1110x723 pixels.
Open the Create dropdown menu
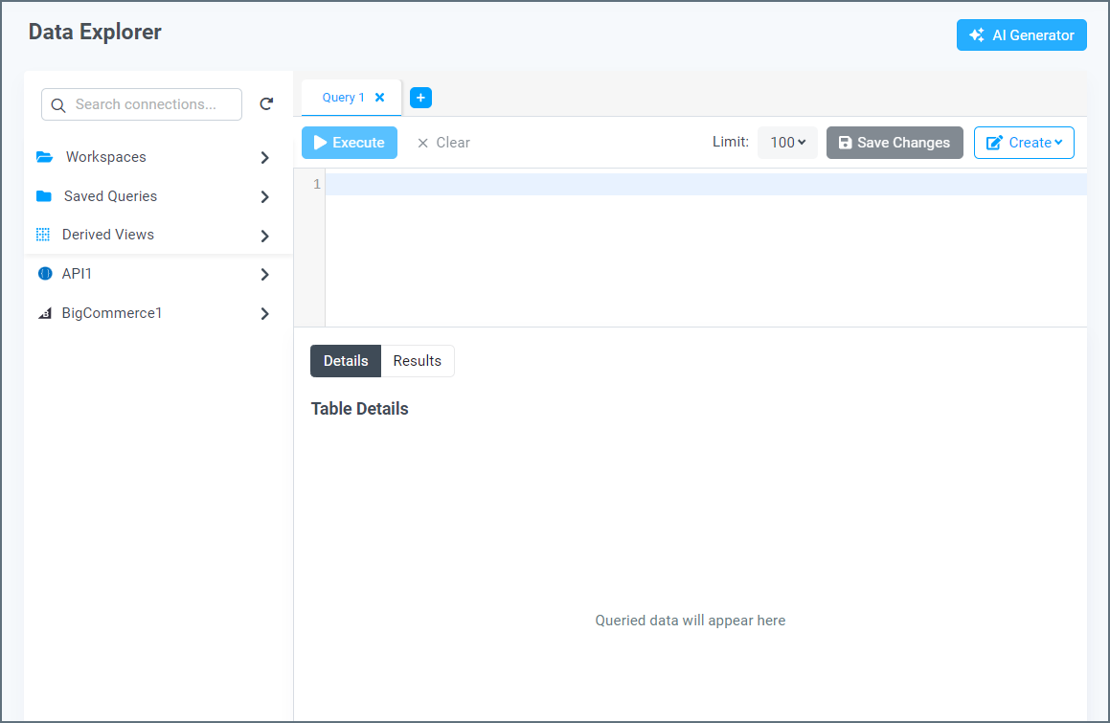click(1024, 143)
